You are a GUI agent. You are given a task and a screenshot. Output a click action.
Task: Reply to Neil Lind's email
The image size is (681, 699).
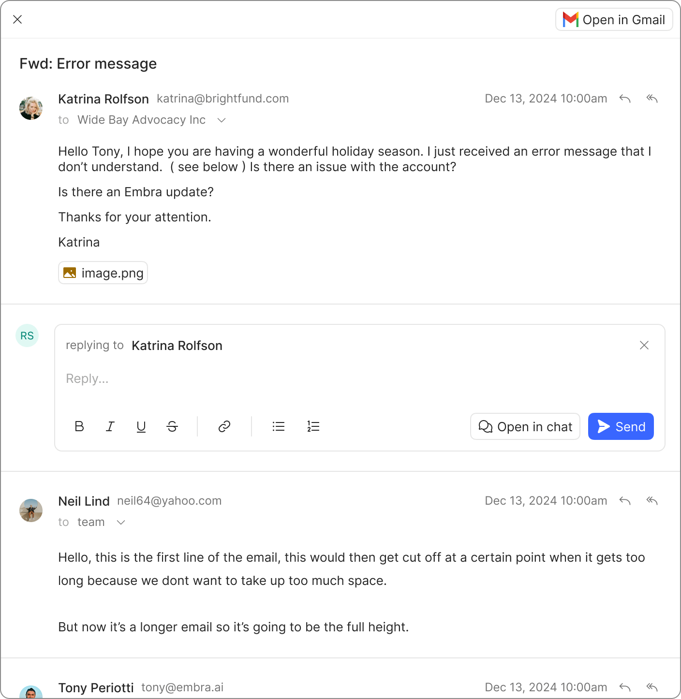pyautogui.click(x=625, y=501)
